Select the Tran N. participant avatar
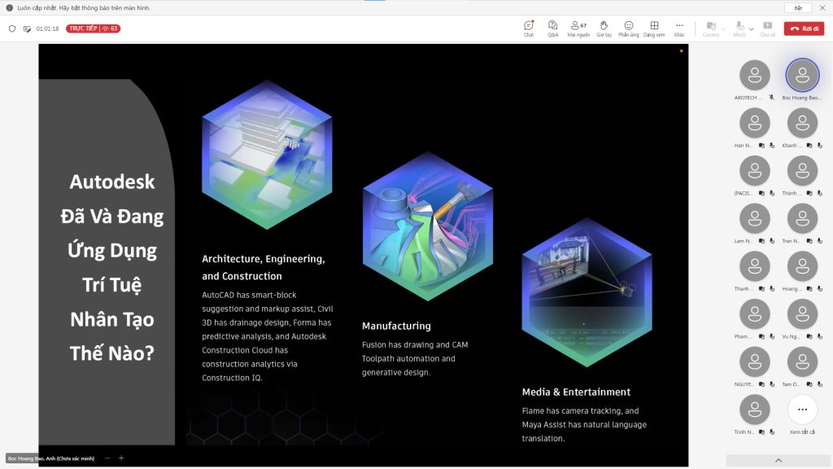Viewport: 833px width, 469px height. point(802,218)
